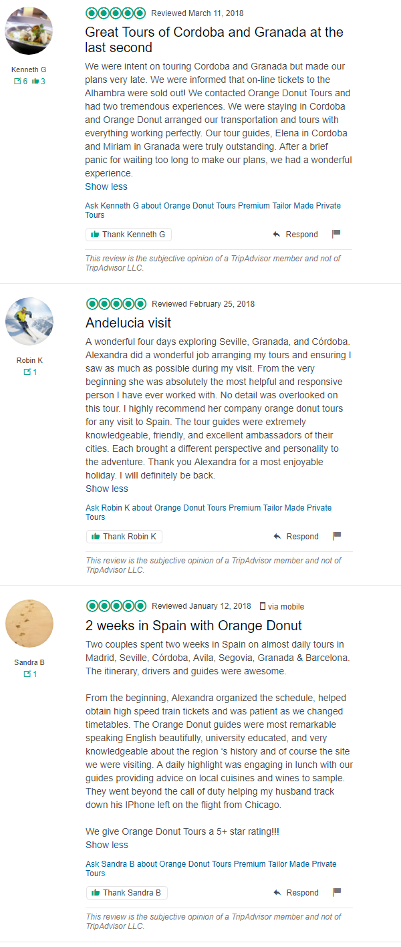Toggle Thank Robin K
Screen dimensions: 401x947
(124, 536)
